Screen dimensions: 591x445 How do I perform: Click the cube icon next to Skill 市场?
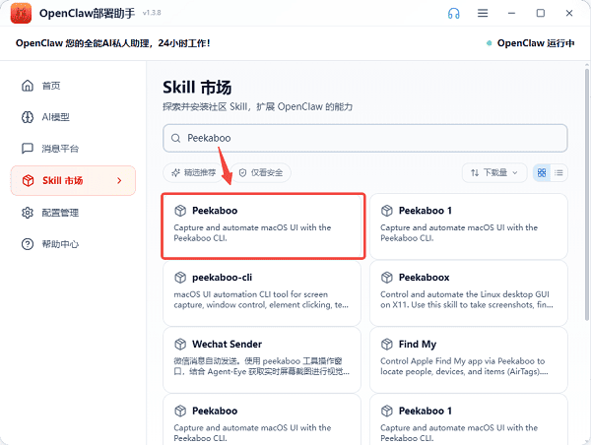click(x=28, y=180)
